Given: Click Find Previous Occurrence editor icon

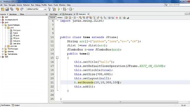Looking at the screenshot, I should 84,18.
